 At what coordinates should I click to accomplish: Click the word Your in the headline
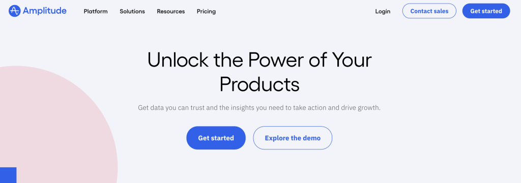(x=352, y=60)
